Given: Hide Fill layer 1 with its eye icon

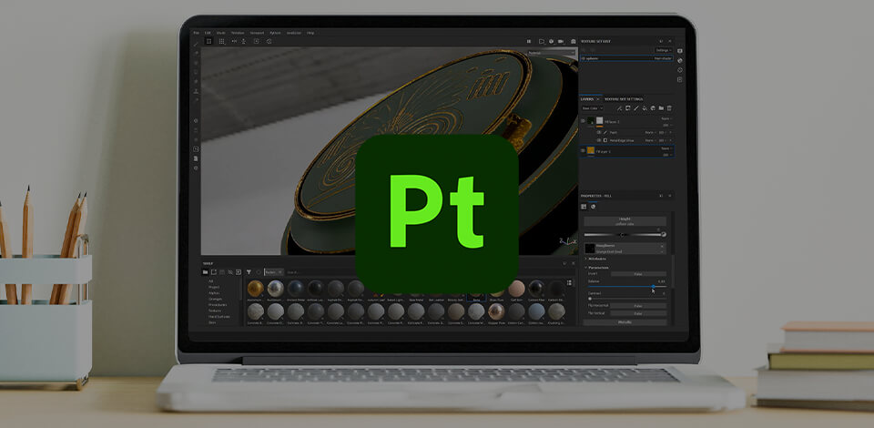Looking at the screenshot, I should tap(584, 150).
